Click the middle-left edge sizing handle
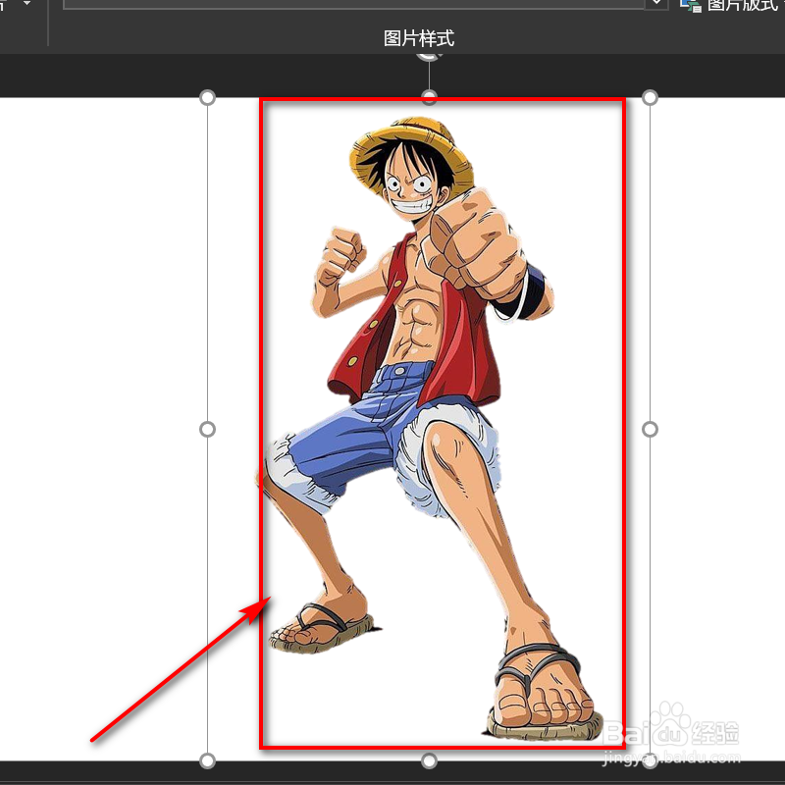This screenshot has height=785, width=785. pyautogui.click(x=207, y=429)
